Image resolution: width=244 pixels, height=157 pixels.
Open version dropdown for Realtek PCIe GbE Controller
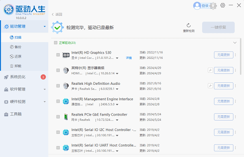coord(117,120)
